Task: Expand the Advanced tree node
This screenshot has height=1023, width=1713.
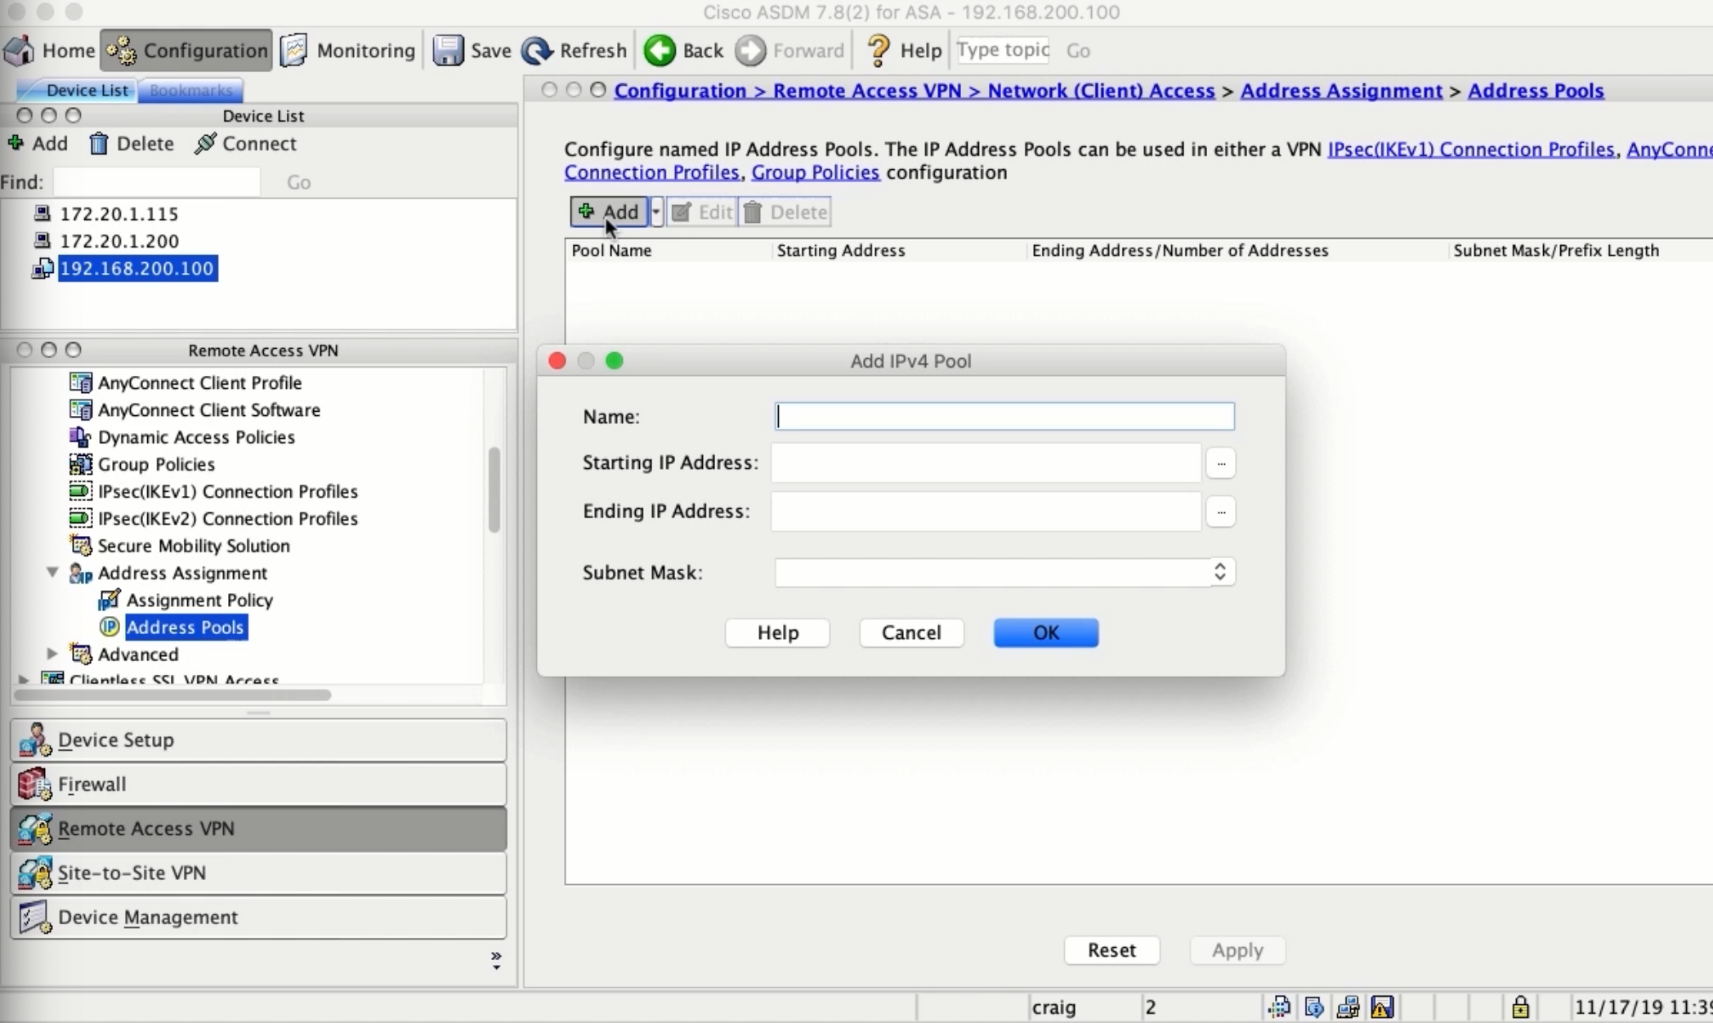Action: [x=52, y=654]
